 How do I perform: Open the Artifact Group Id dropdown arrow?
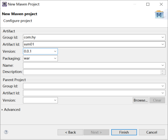(x=163, y=37)
